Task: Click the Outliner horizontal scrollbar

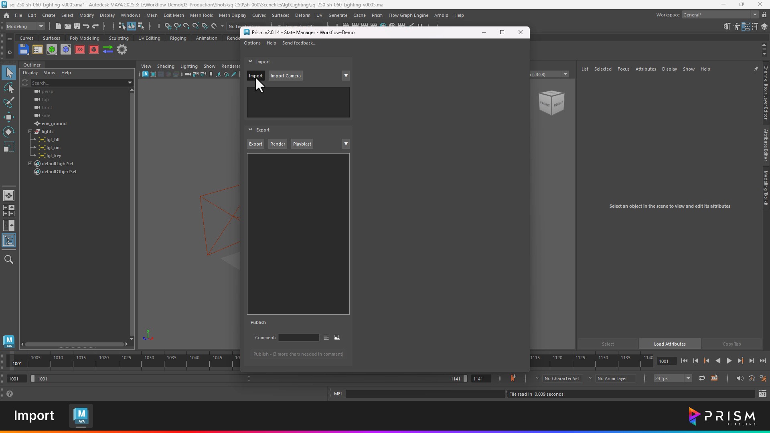Action: (74, 344)
